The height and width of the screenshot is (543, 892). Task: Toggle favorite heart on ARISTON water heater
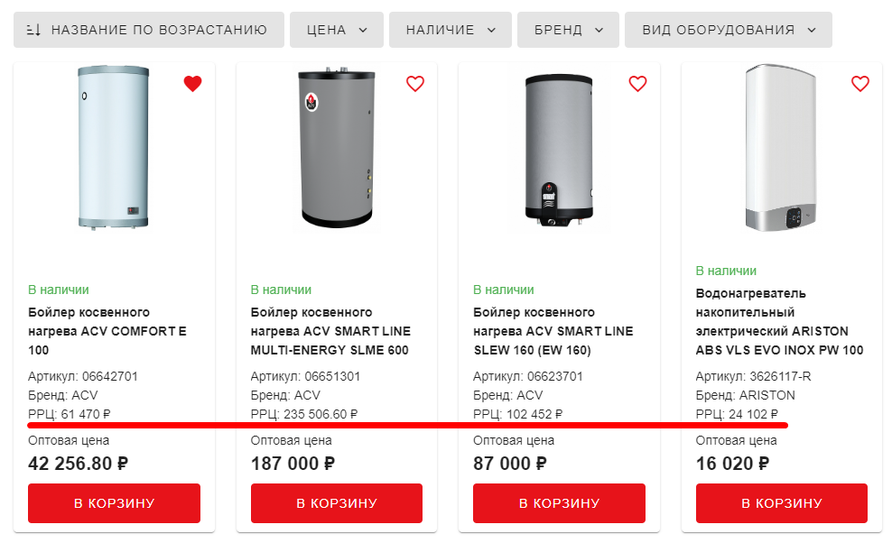click(x=860, y=84)
